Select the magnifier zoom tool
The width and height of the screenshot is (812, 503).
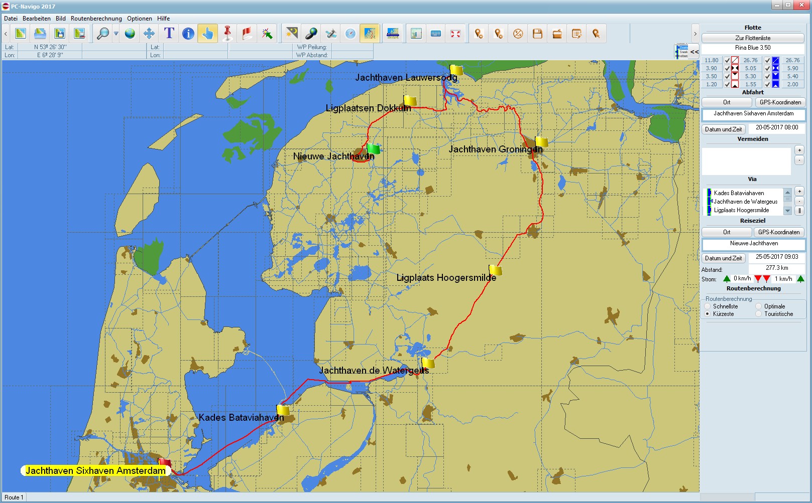tap(103, 34)
